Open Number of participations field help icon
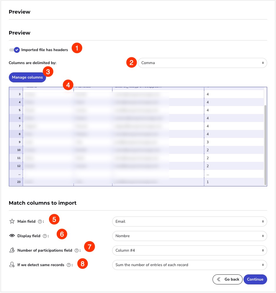 tap(76, 250)
